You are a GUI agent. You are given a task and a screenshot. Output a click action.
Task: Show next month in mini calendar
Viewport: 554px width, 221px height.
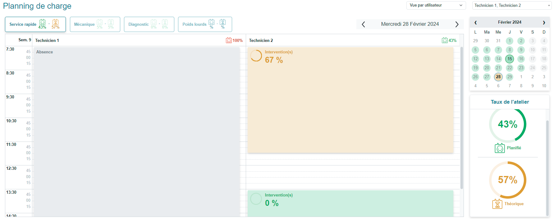coord(544,22)
